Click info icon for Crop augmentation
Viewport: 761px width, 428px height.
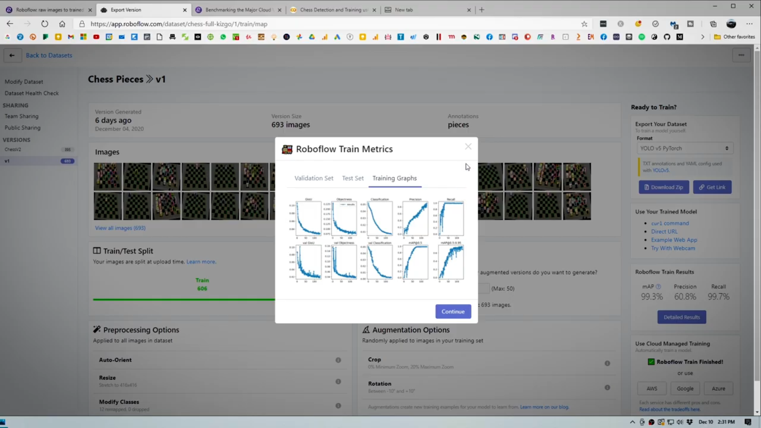[607, 363]
